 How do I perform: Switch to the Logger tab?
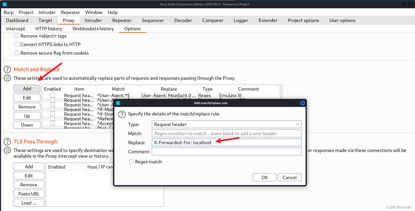tap(241, 20)
